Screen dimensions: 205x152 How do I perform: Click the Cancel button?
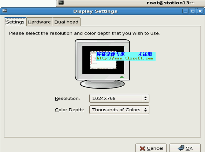coord(151,148)
